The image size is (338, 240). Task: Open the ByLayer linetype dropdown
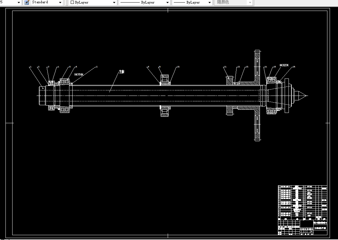[167, 2]
